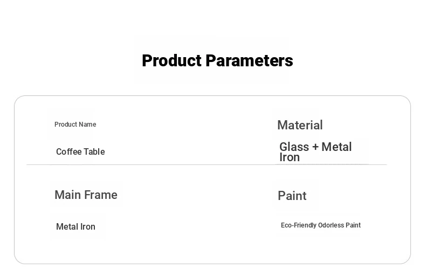Select the Paint label
Screen dimensions: 426x276
click(292, 196)
